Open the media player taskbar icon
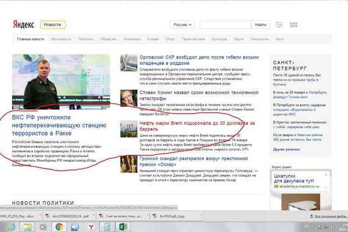This screenshot has height=232, width=348. click(43, 227)
